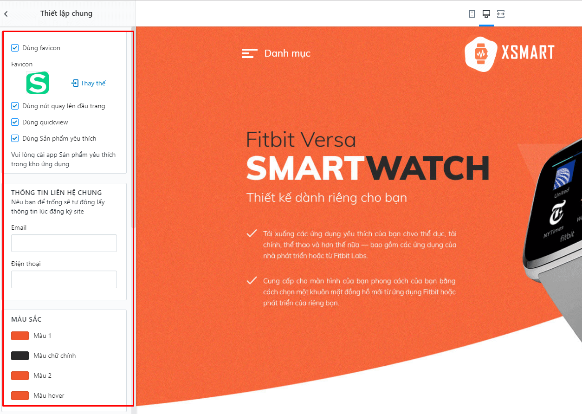Click Danh mục menu label
Viewport: 582px width, 414px height.
point(287,53)
